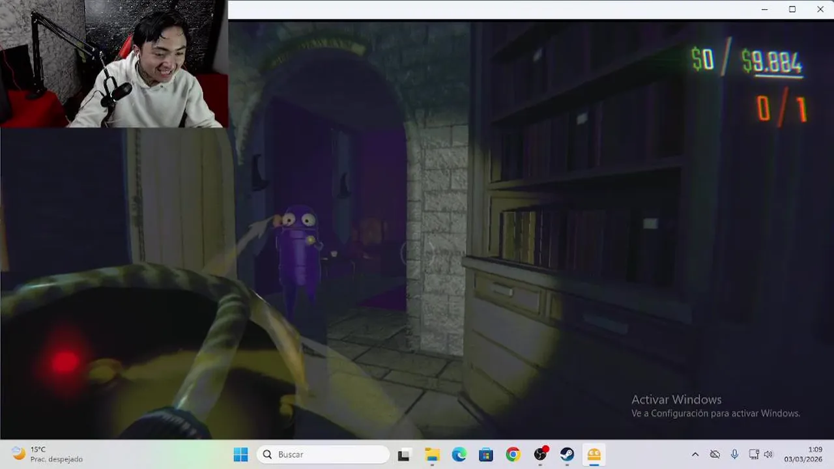Open the network status tray icon
Viewport: 834px width, 469px height.
click(754, 455)
